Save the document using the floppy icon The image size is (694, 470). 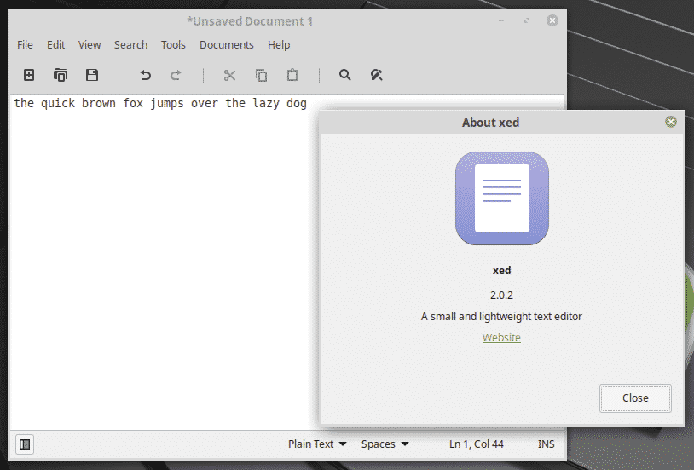(92, 75)
